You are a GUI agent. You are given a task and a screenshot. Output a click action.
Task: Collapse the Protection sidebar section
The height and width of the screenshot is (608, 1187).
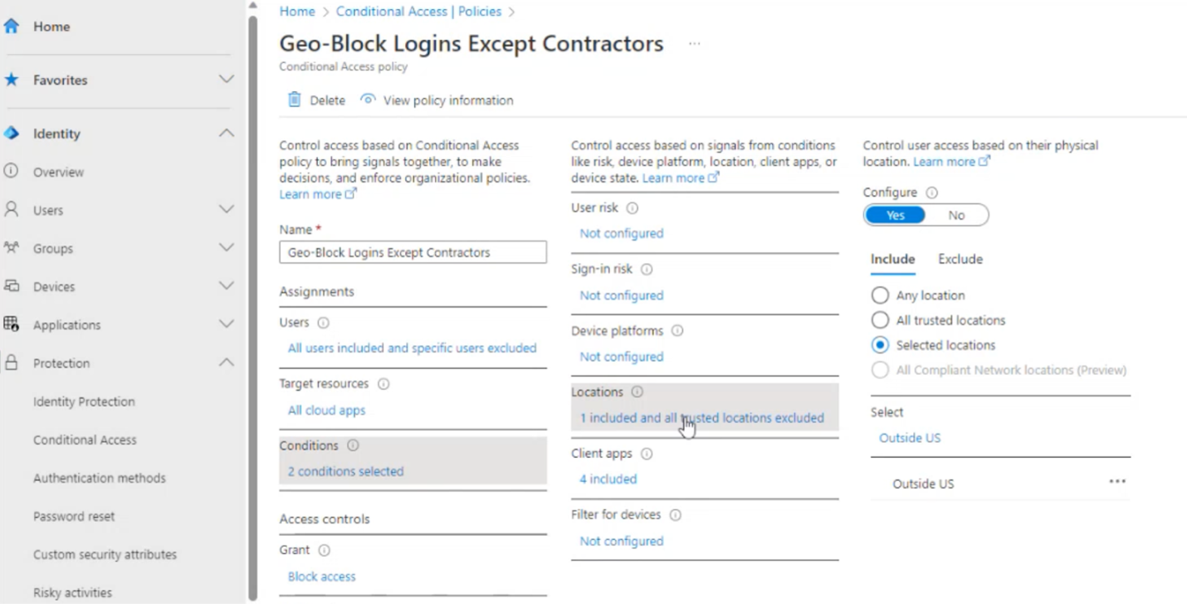(226, 362)
